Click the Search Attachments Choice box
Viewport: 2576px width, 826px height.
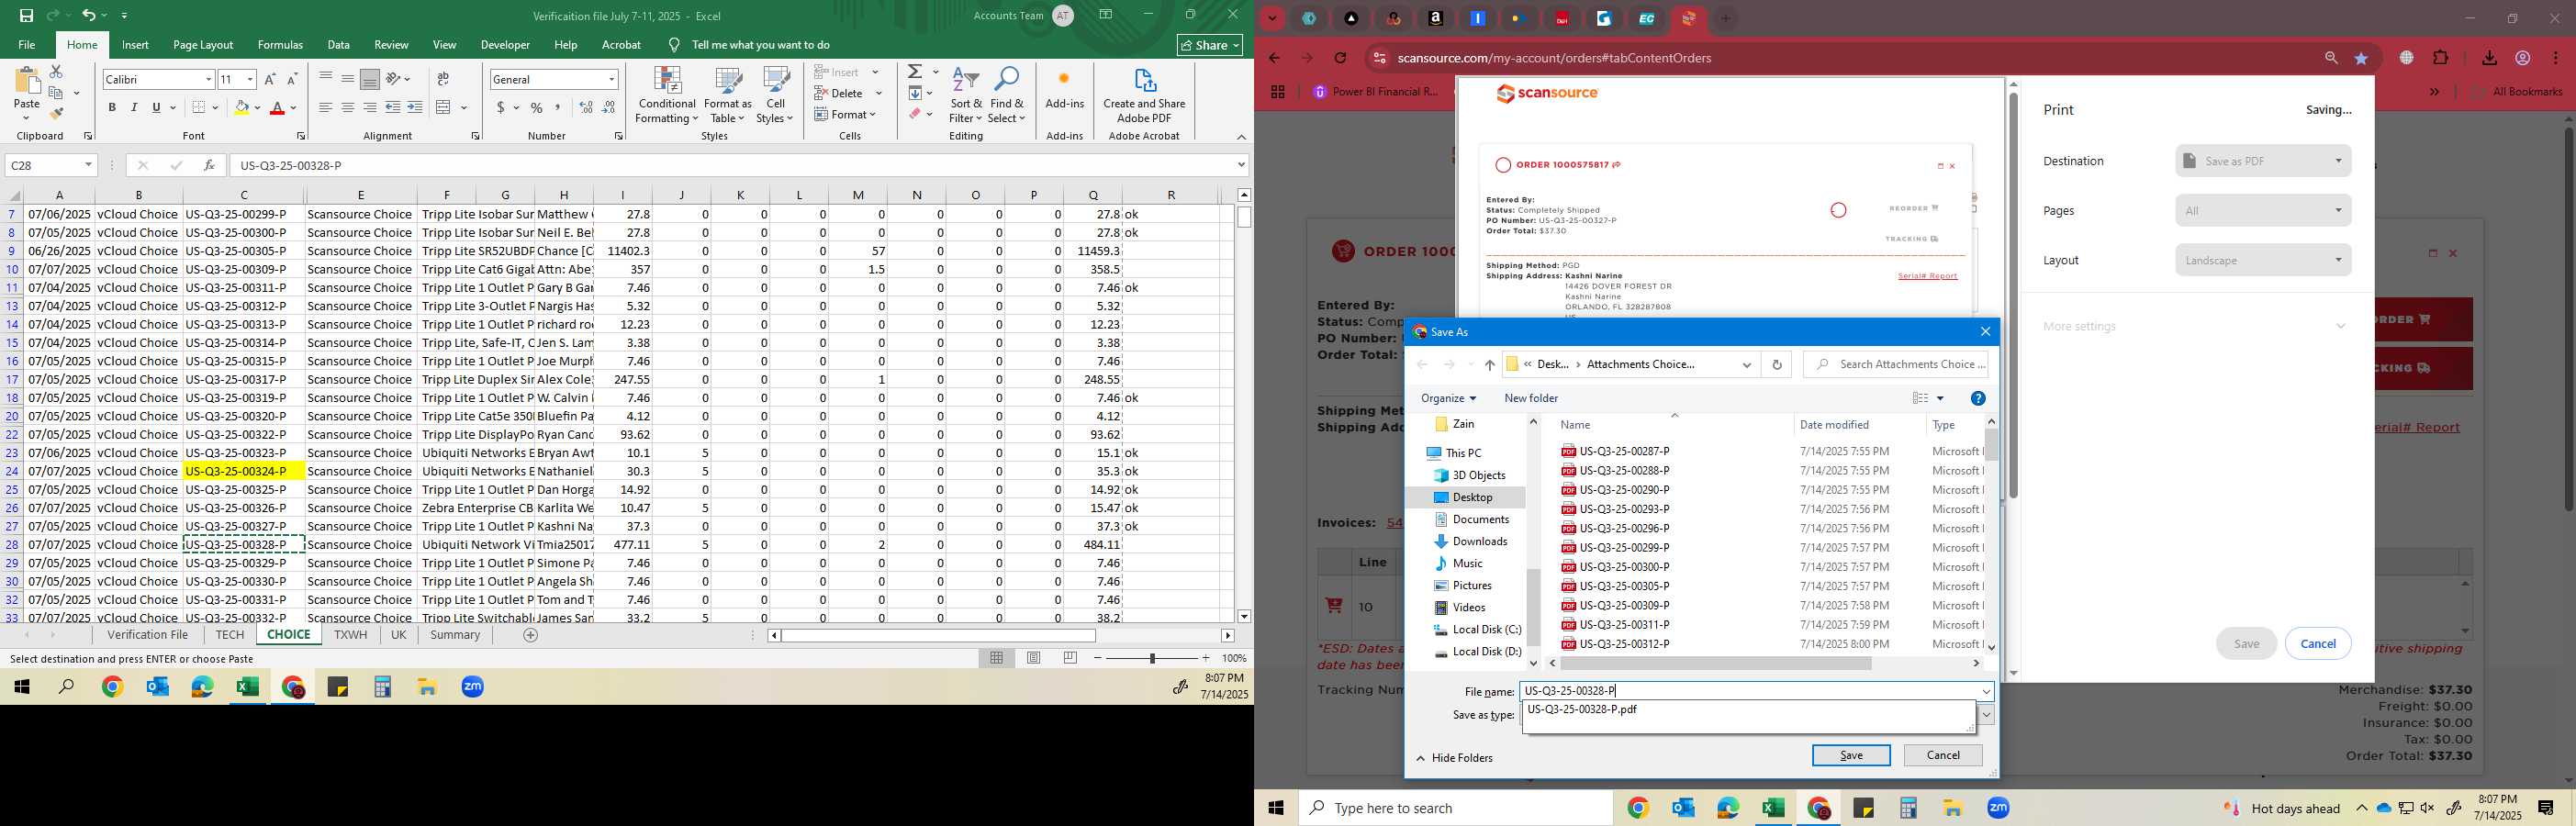(x=1896, y=365)
